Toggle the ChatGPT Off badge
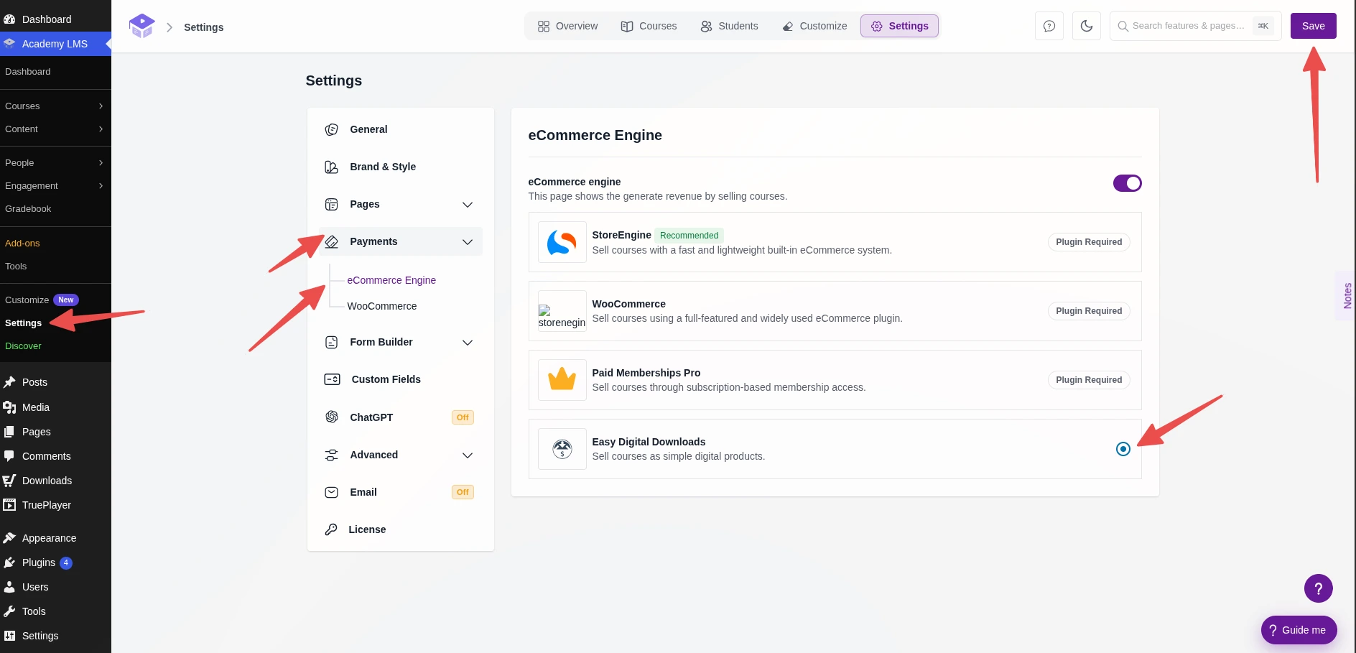 coord(463,417)
